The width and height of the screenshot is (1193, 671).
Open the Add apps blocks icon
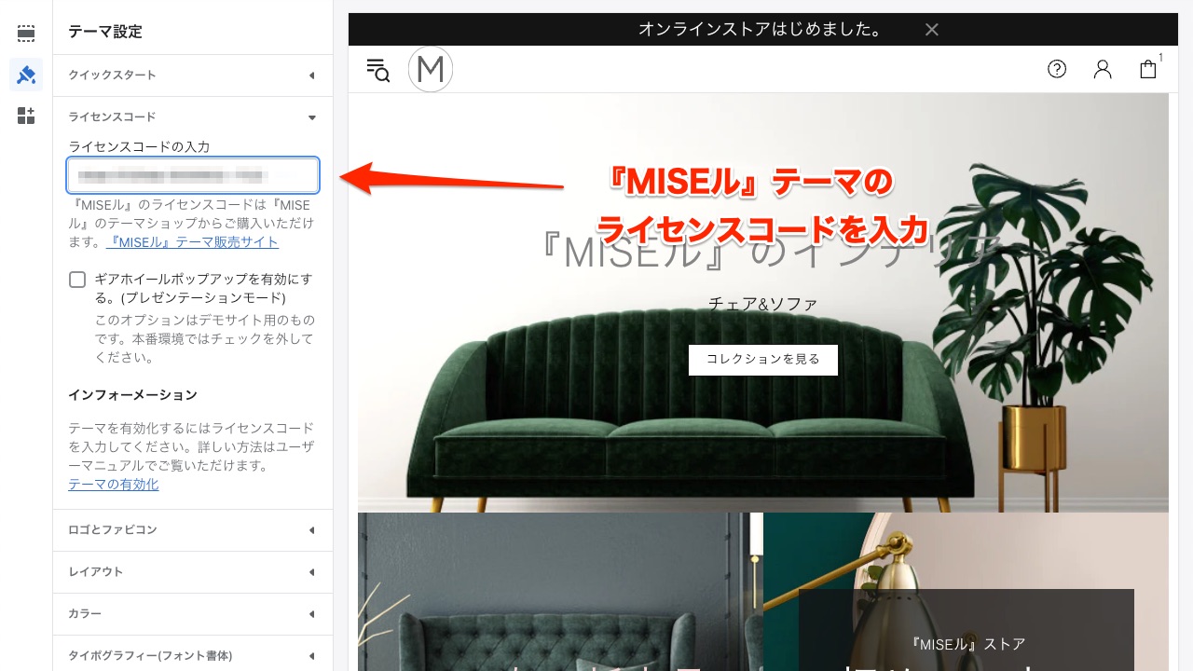click(26, 116)
